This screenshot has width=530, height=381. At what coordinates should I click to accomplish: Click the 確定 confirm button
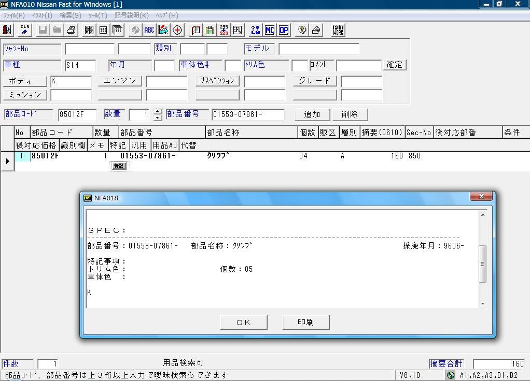[x=395, y=65]
